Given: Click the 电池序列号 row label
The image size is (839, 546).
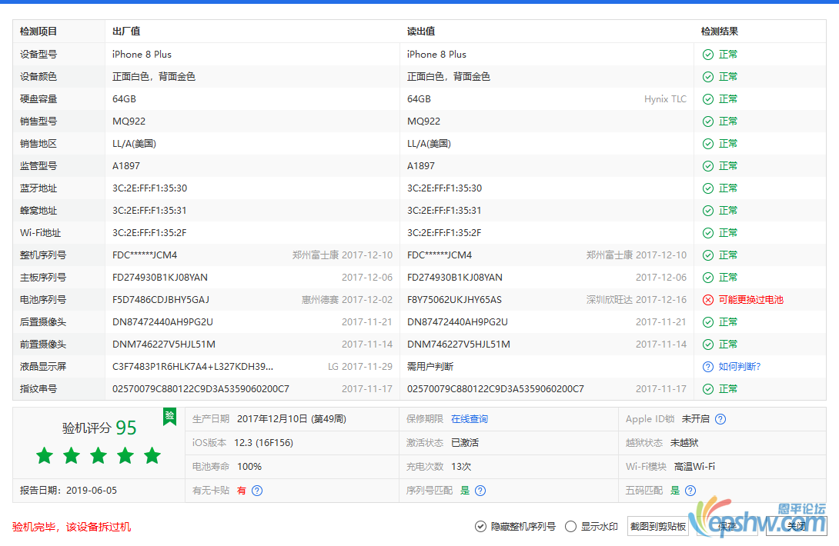Looking at the screenshot, I should click(x=43, y=300).
